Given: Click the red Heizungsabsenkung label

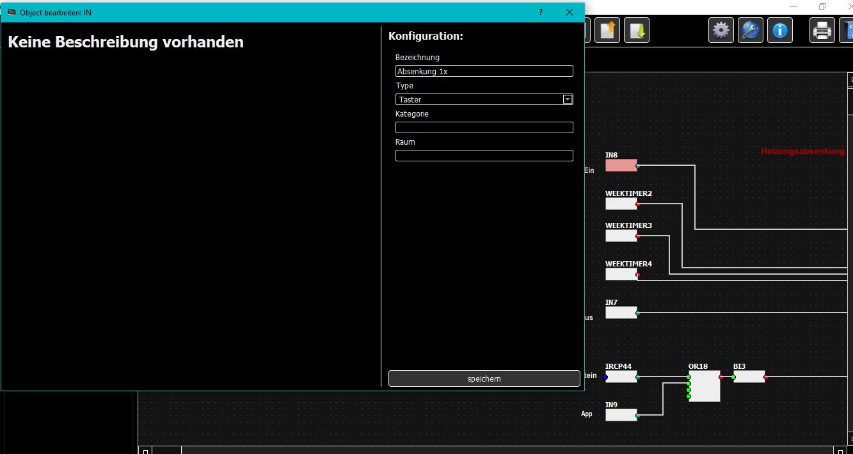Looking at the screenshot, I should 802,152.
